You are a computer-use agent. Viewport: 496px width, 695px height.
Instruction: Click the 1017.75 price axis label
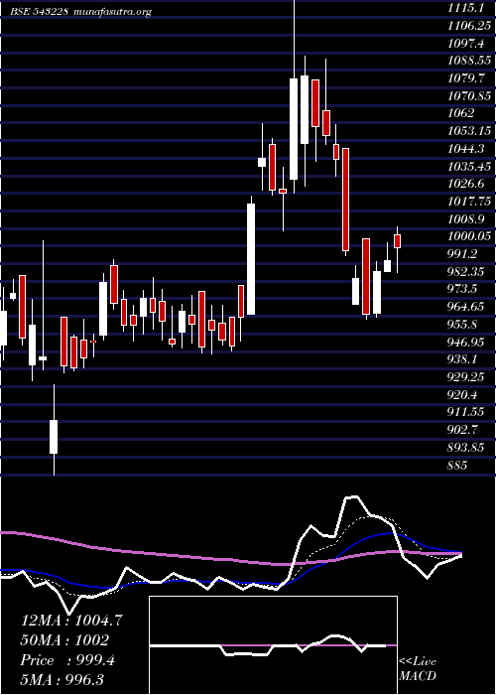[x=469, y=201]
